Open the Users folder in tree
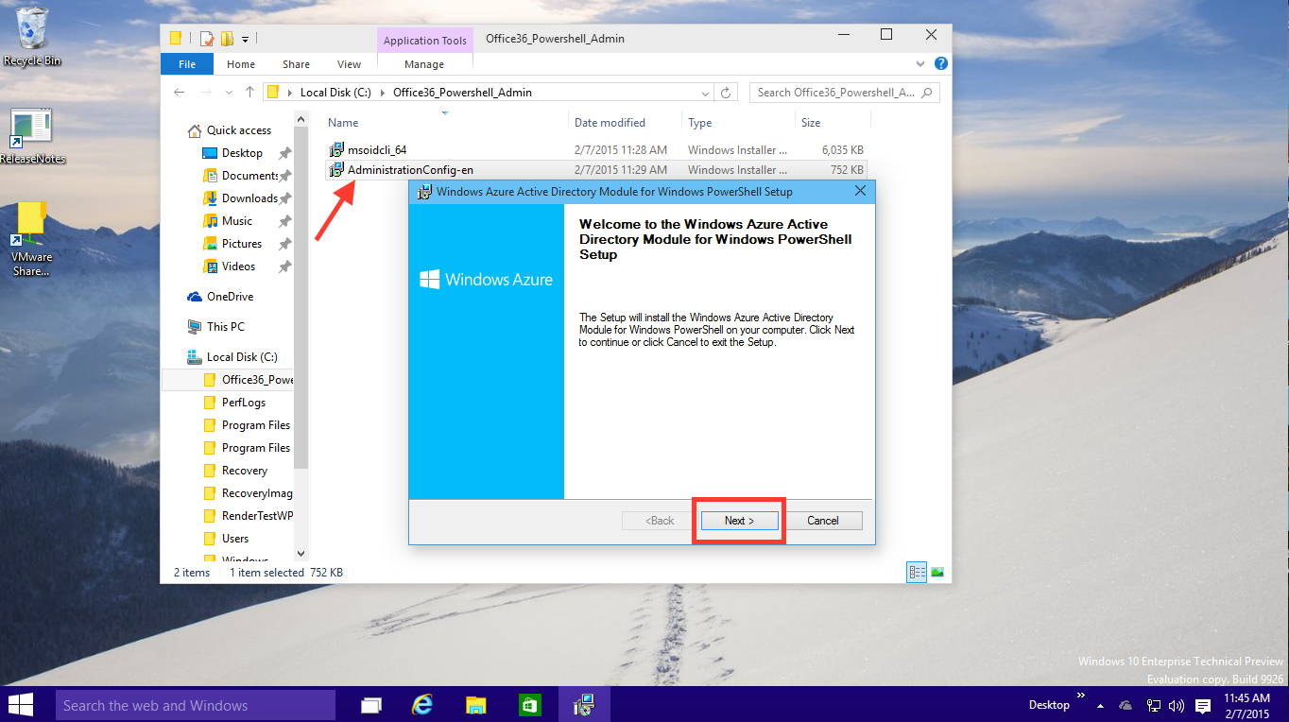1289x722 pixels. pyautogui.click(x=235, y=539)
